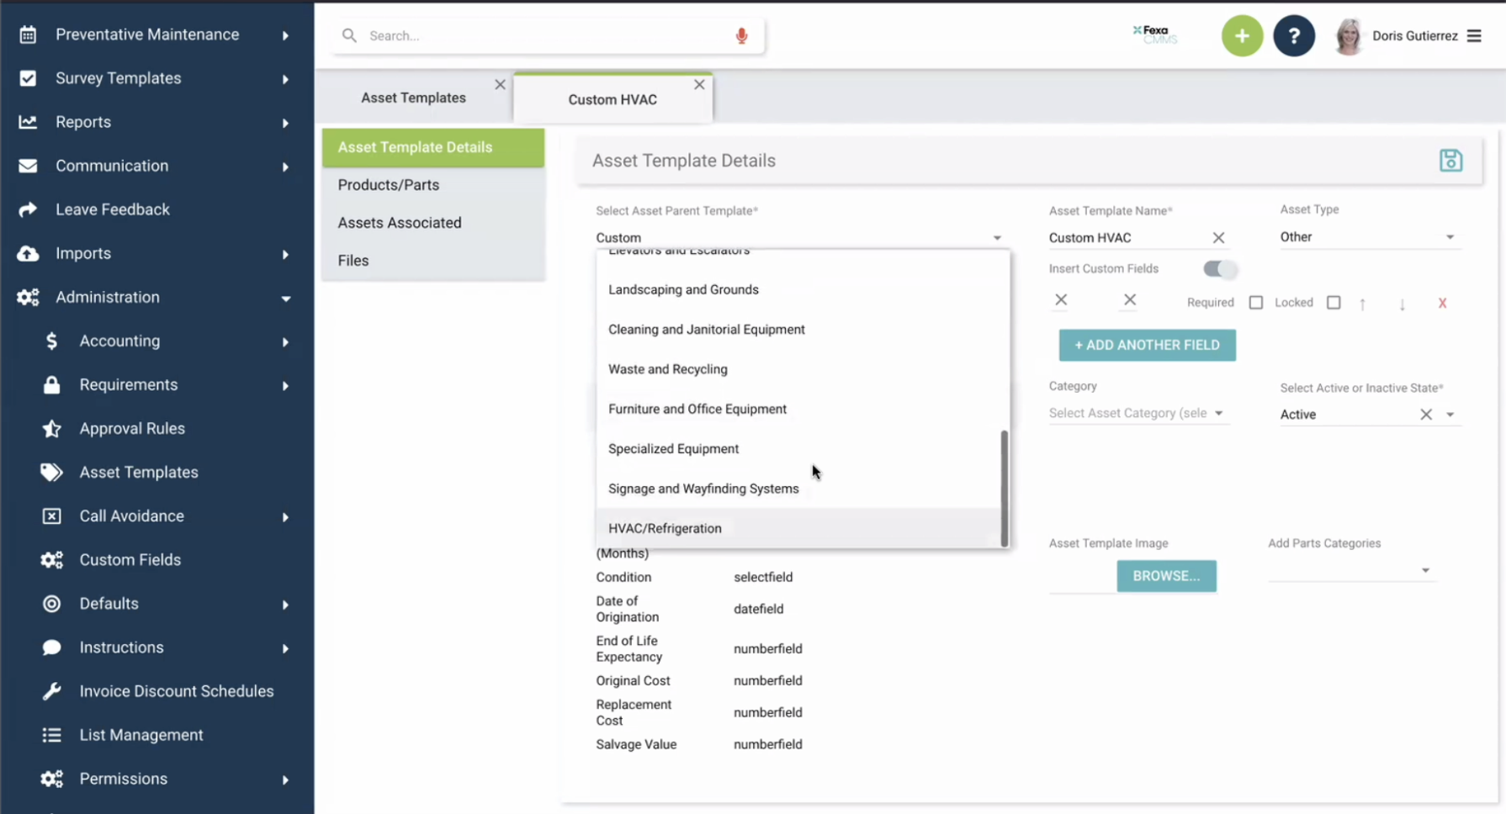Image resolution: width=1506 pixels, height=814 pixels.
Task: Switch to the Asset Templates tab
Action: (413, 98)
